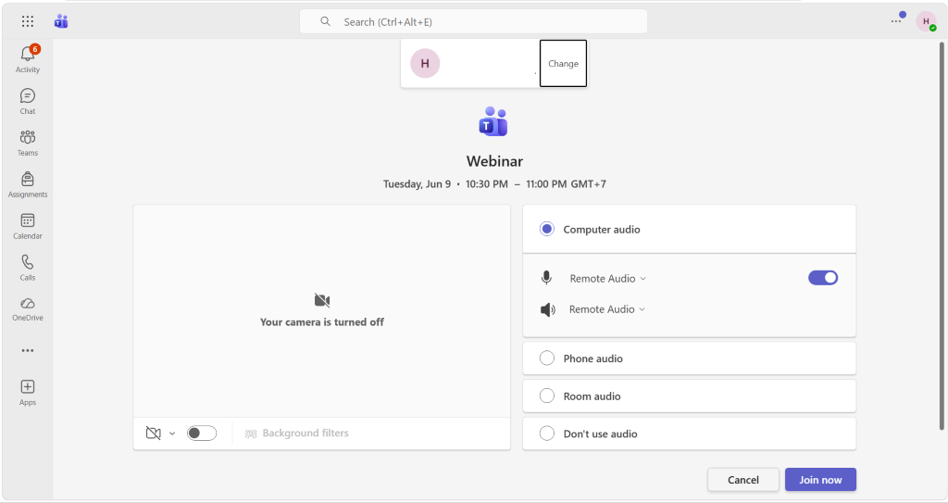948x503 pixels.
Task: Click Join now button
Action: point(820,480)
